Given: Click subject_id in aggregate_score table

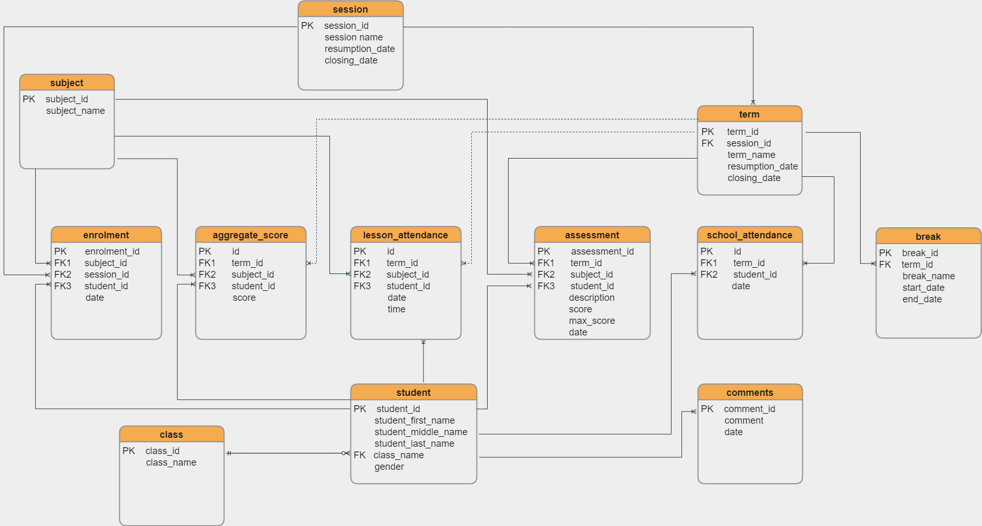Looking at the screenshot, I should point(253,275).
